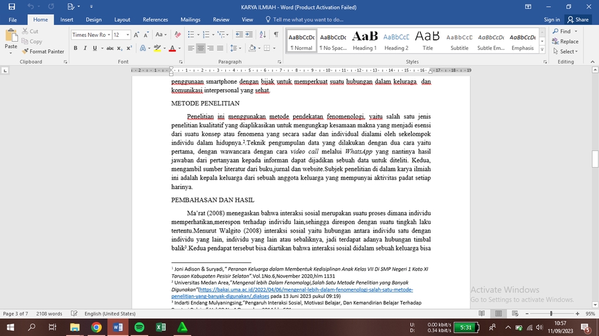Image resolution: width=599 pixels, height=336 pixels.
Task: Expand the Select dropdown in Editing
Action: (565, 51)
